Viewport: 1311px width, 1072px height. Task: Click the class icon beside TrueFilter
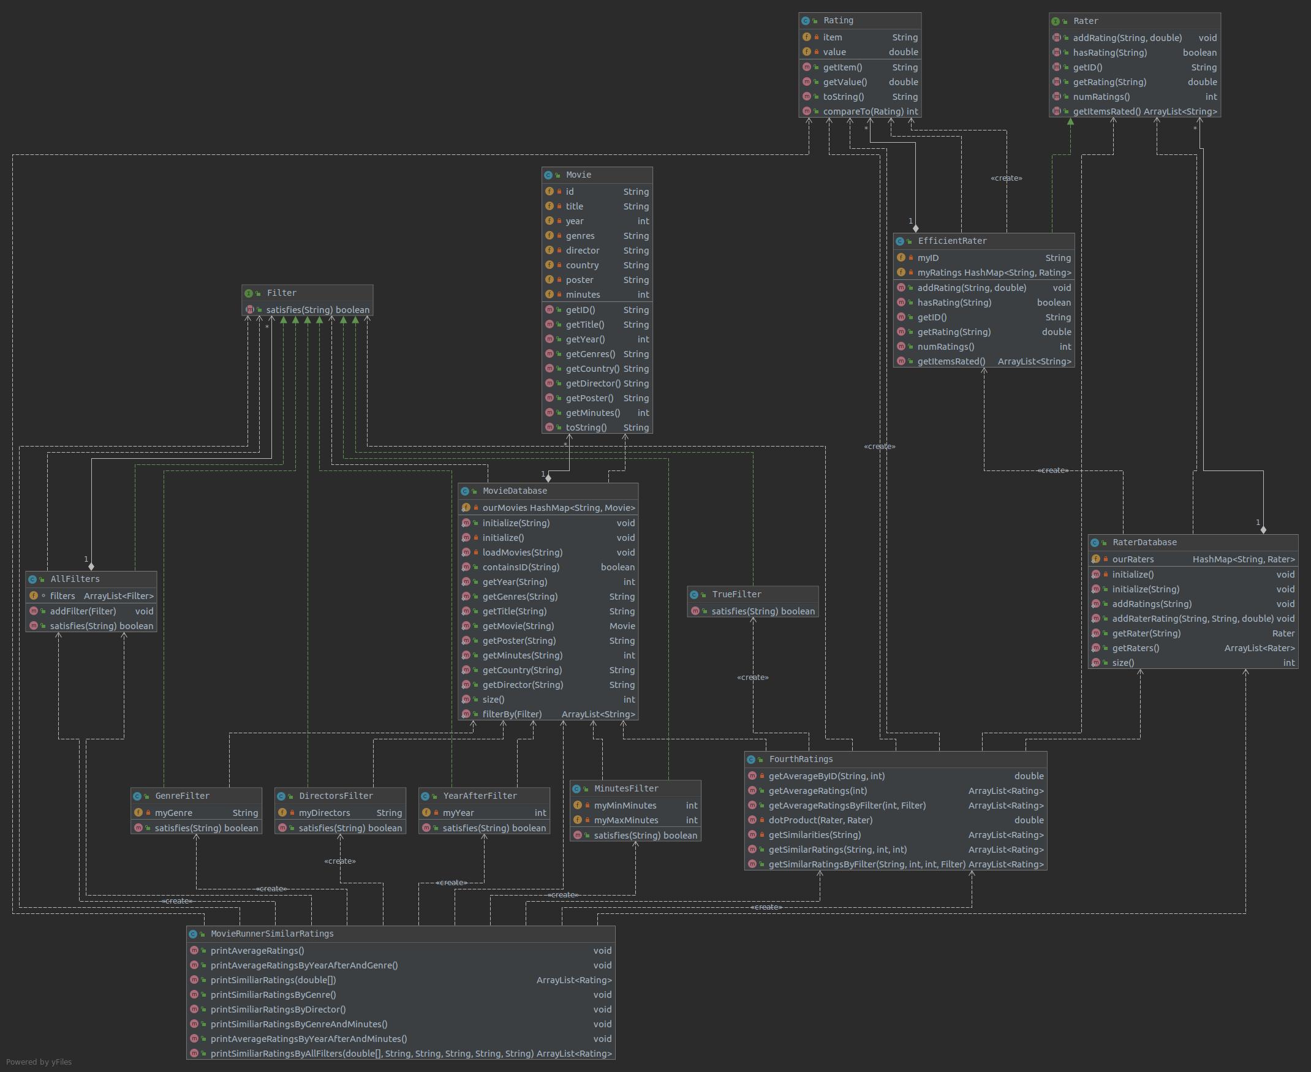[694, 595]
